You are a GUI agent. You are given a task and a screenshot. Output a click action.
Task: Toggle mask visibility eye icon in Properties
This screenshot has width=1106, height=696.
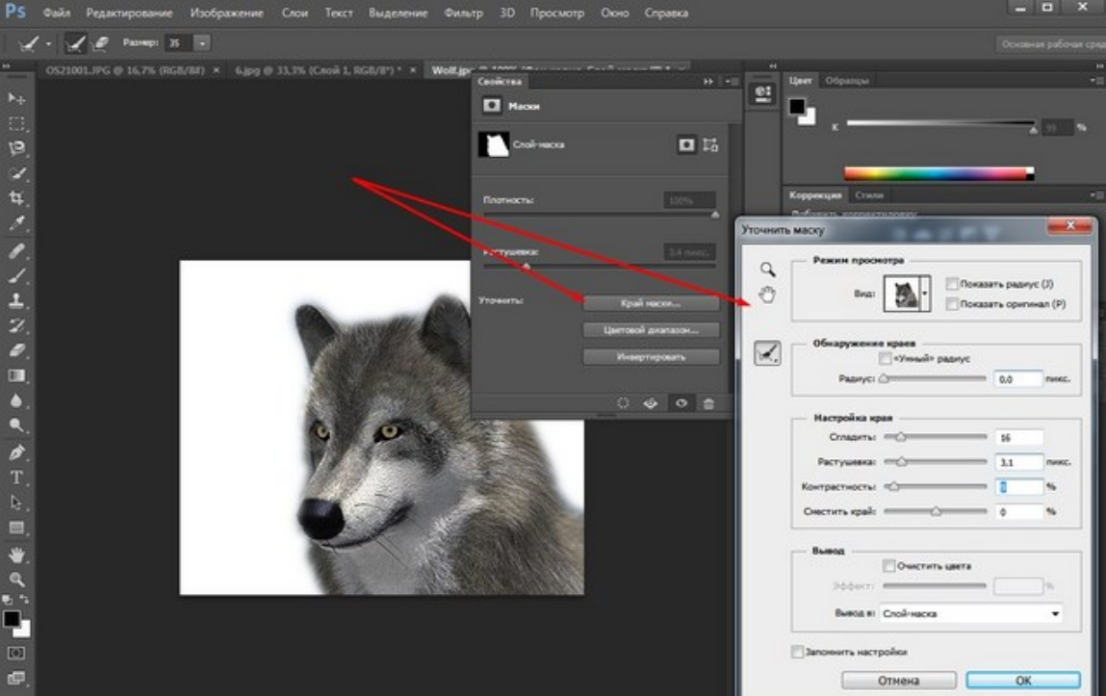pos(681,403)
